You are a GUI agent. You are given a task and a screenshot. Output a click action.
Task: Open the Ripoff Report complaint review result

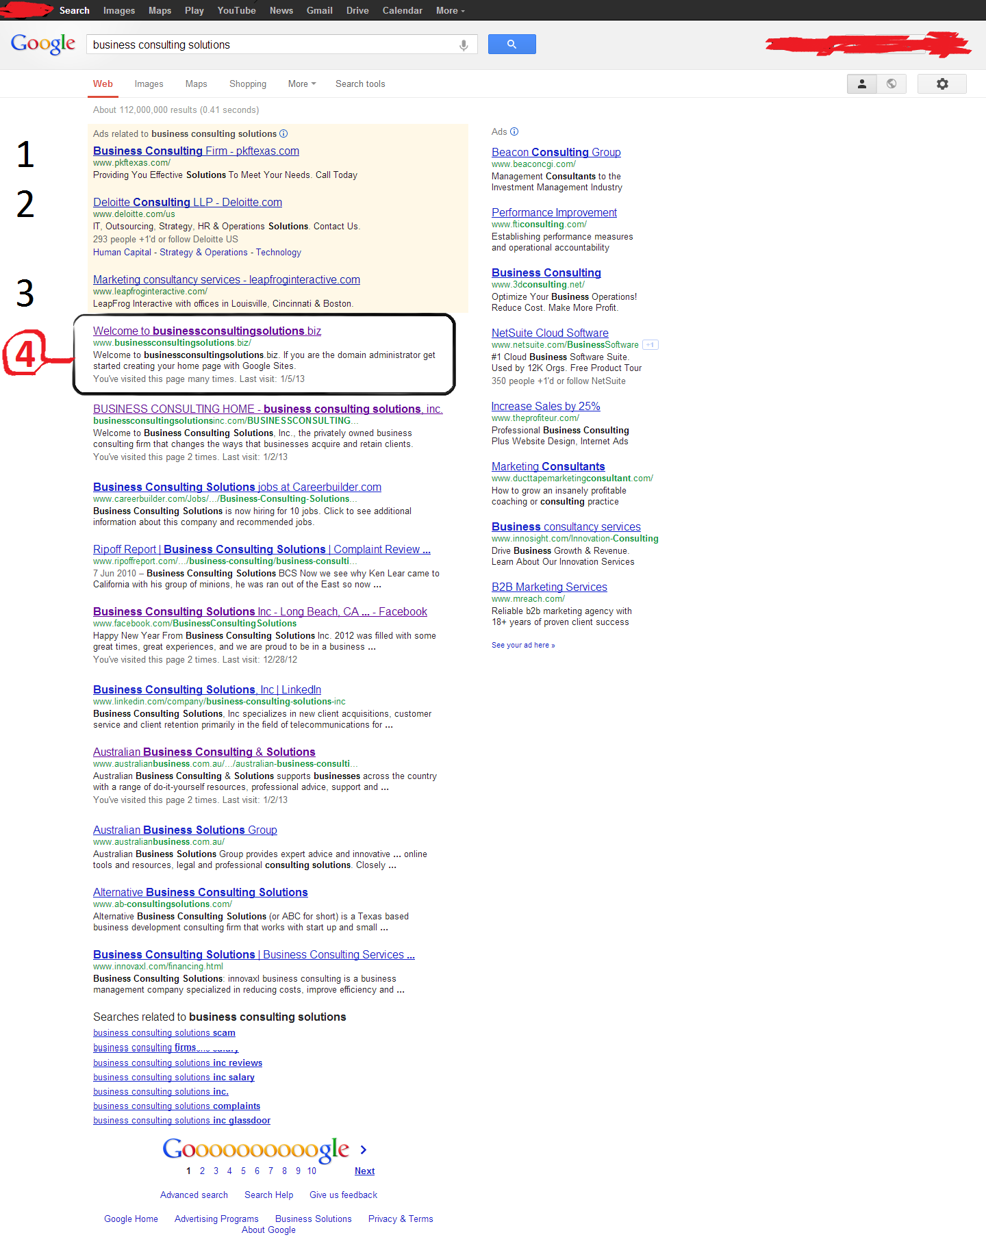pos(262,549)
